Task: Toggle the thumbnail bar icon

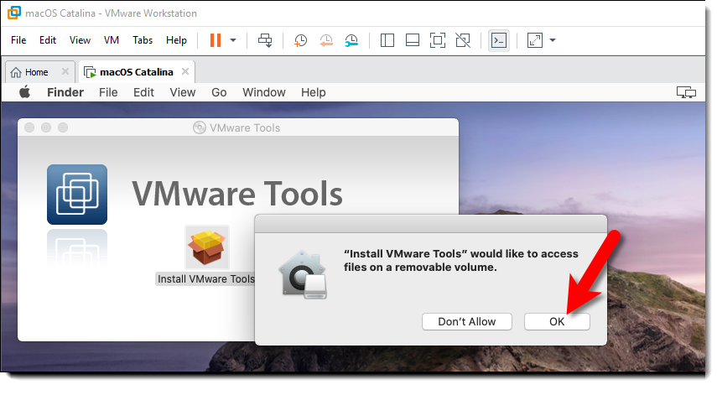Action: [413, 40]
